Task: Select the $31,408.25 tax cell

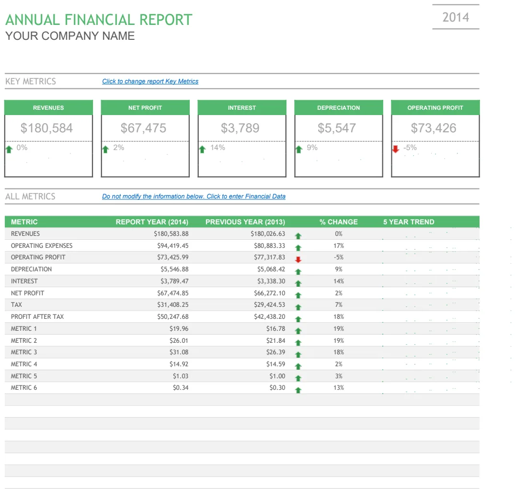Action: click(173, 304)
